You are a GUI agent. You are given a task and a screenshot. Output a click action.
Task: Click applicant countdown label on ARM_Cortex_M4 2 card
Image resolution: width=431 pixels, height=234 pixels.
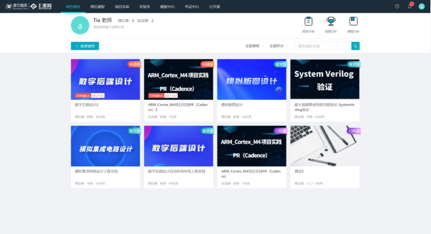tap(163, 95)
